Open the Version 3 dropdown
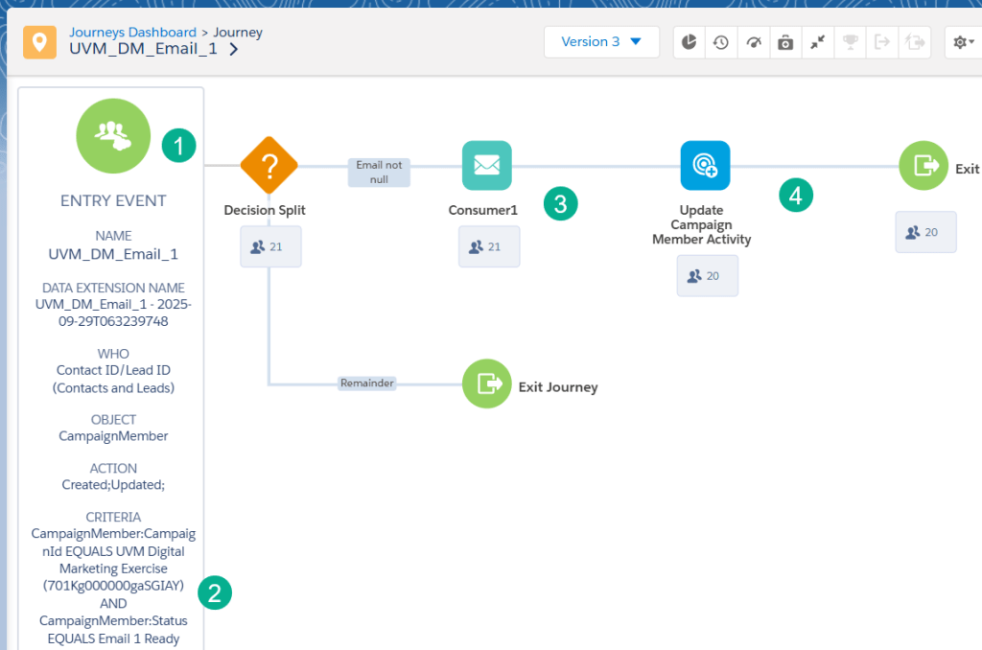 [x=601, y=42]
